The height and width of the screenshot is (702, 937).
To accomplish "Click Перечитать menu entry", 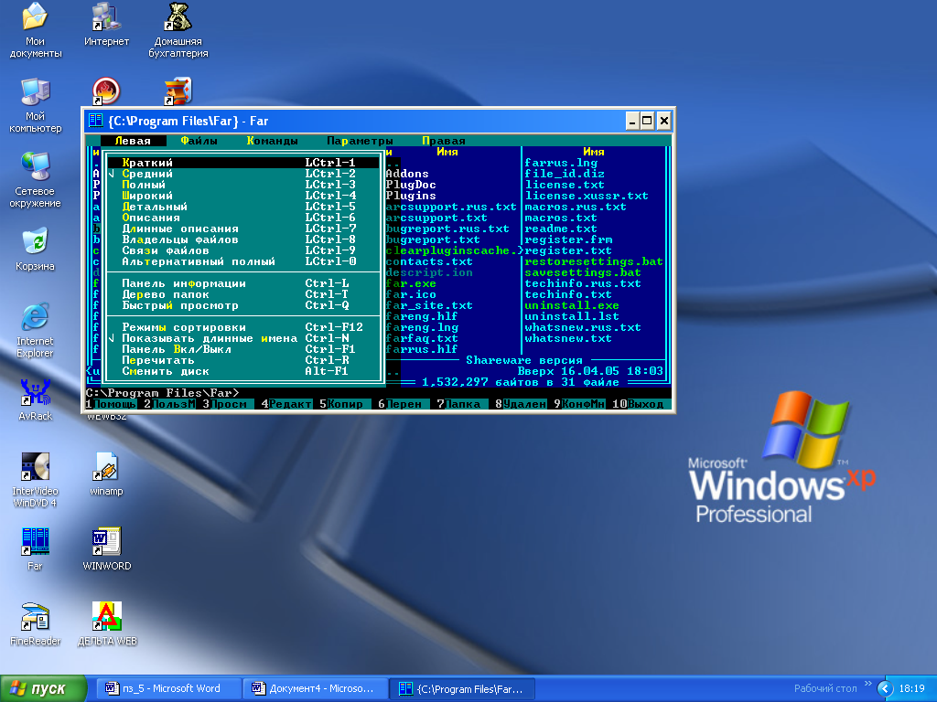I will pyautogui.click(x=243, y=360).
